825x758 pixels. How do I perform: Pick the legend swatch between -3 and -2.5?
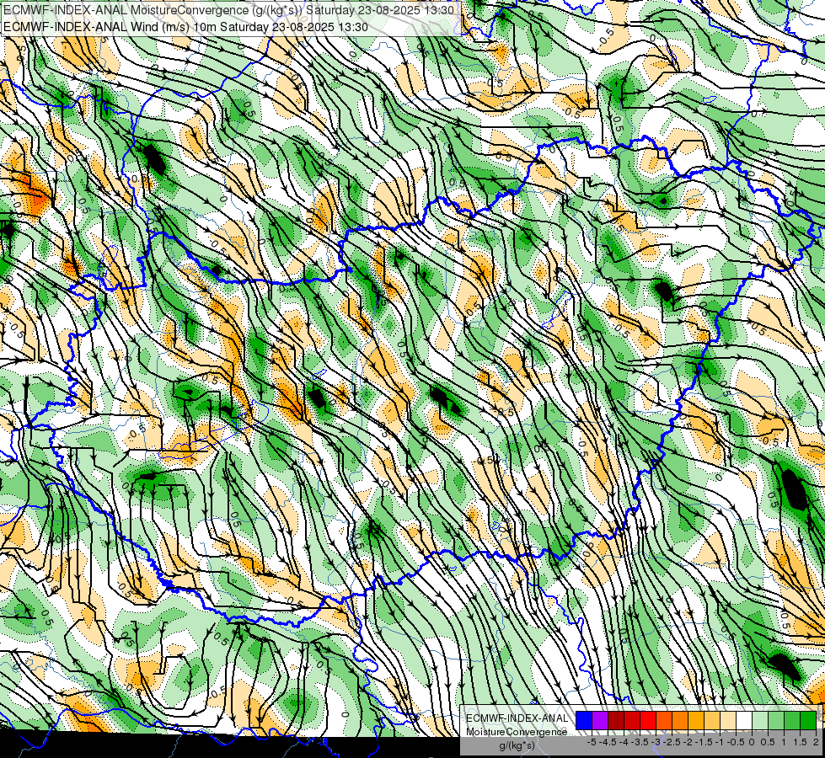[664, 721]
